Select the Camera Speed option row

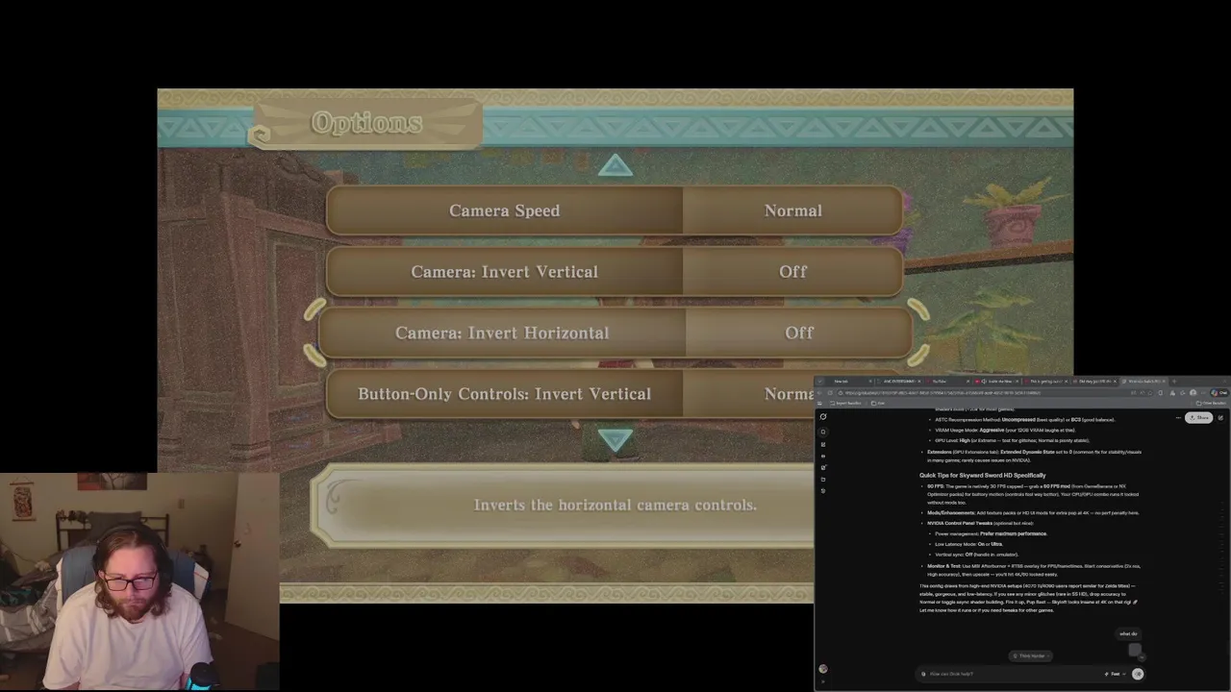click(x=614, y=210)
